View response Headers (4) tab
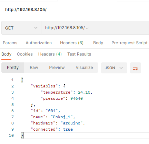Screen dimensions: 149x144 50,54
